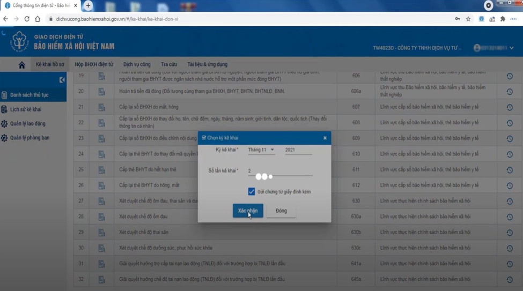Uncheck Gửi chứng từ giấy đính kèm
The height and width of the screenshot is (291, 523).
pos(252,191)
